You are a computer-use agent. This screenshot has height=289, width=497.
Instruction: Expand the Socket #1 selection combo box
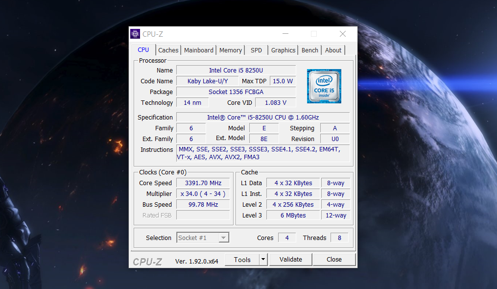click(x=203, y=238)
